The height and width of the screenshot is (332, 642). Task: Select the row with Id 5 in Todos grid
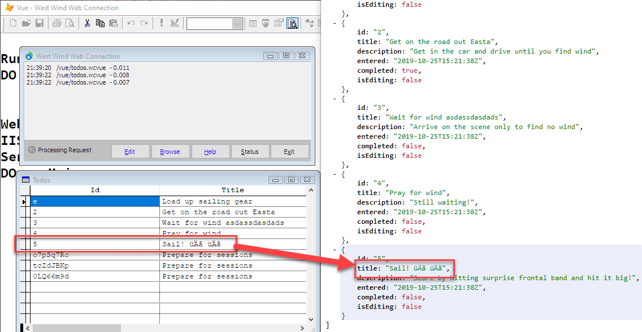(168, 244)
